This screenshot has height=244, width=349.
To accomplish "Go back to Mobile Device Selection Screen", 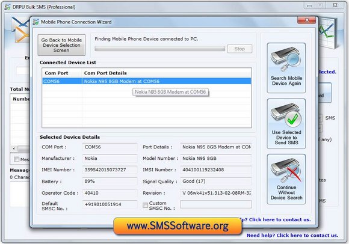I will pyautogui.click(x=61, y=45).
